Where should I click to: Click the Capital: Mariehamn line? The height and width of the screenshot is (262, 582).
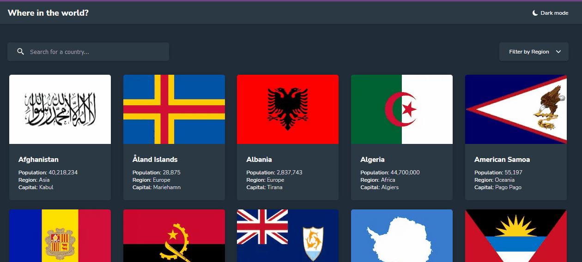157,187
